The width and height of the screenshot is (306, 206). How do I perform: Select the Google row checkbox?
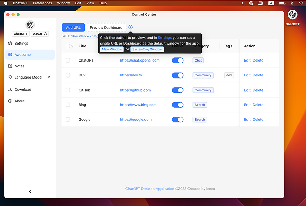(68, 119)
